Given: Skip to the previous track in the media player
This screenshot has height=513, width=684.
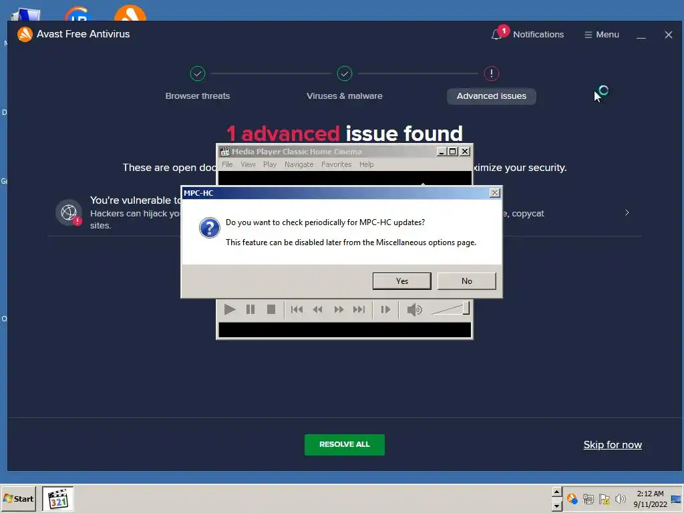Looking at the screenshot, I should click(297, 310).
